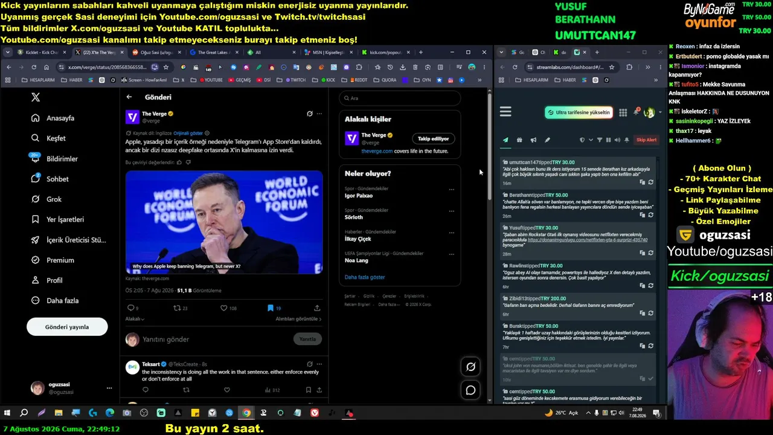Open the X logo home icon

click(x=36, y=97)
